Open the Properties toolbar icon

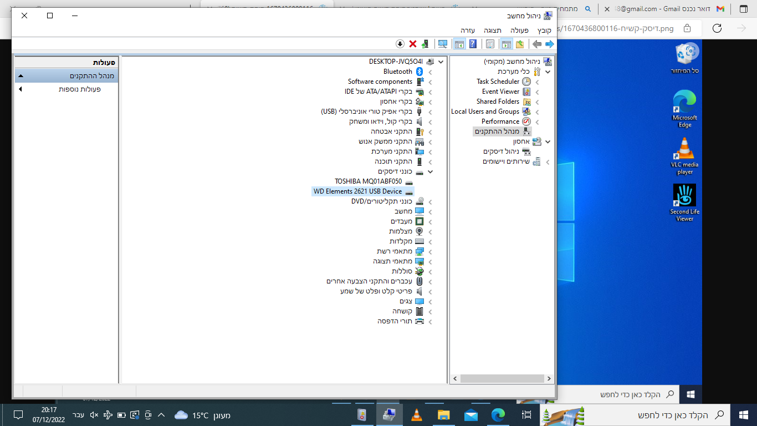coord(490,44)
